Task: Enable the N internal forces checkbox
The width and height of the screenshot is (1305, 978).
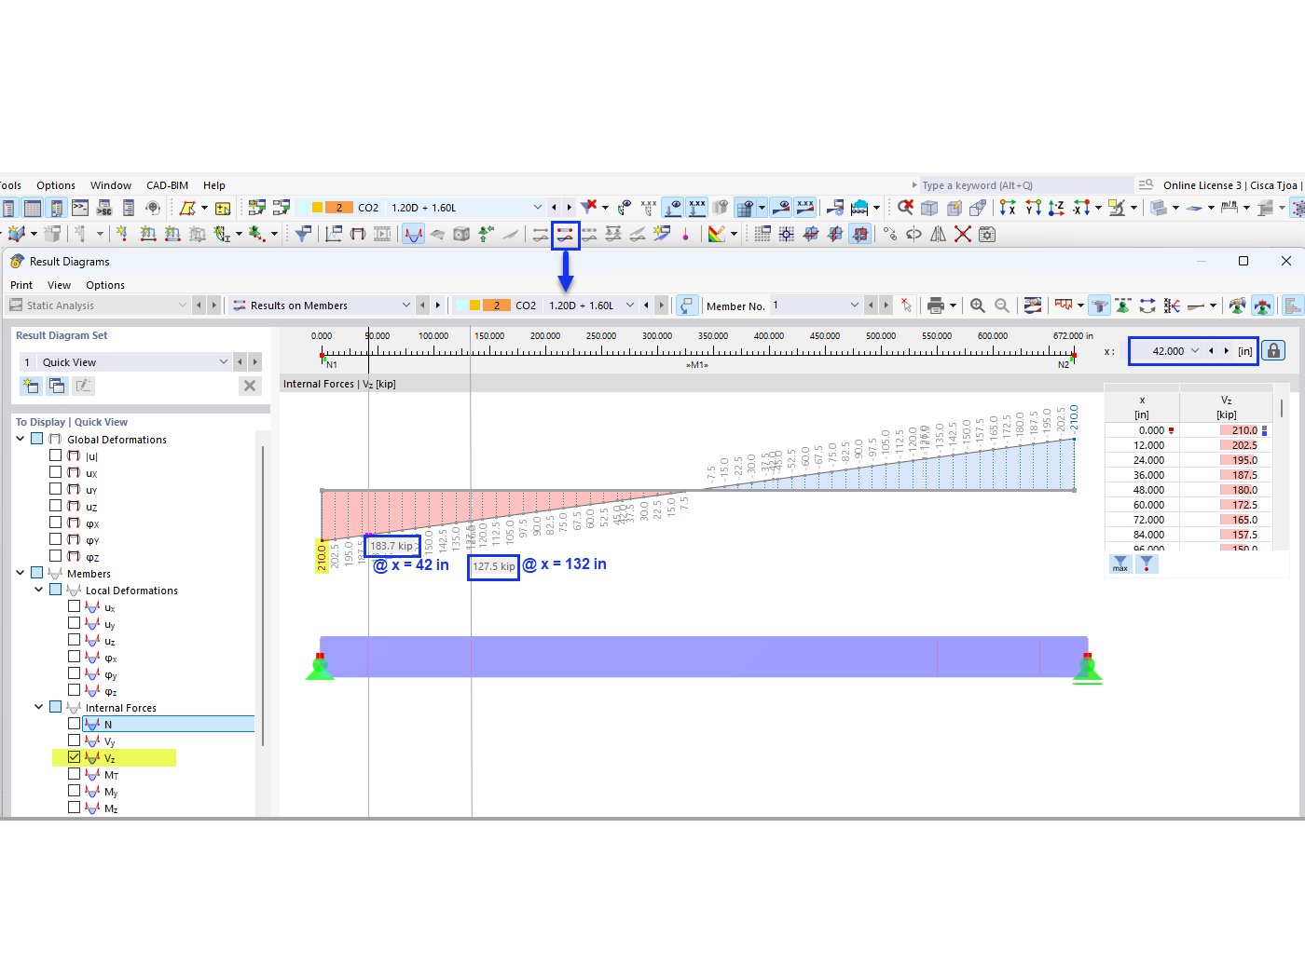Action: coord(75,724)
